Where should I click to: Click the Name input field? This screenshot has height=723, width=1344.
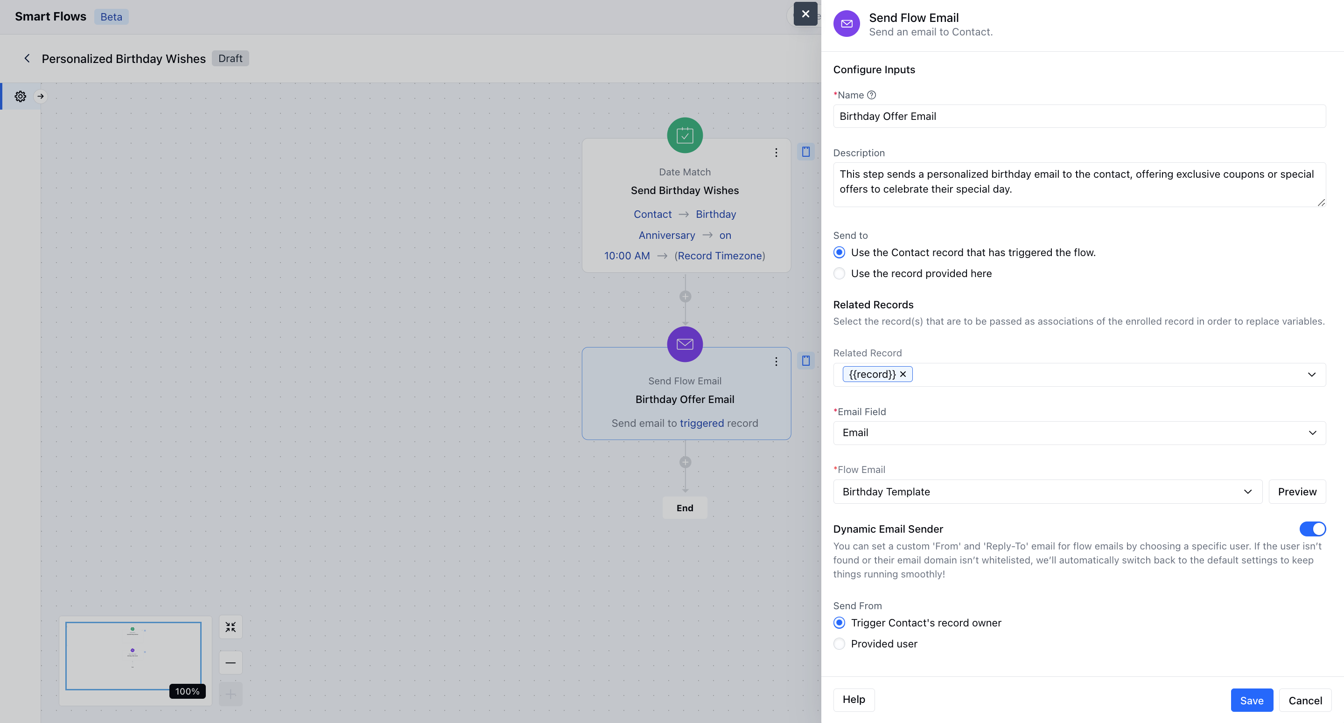click(1079, 116)
